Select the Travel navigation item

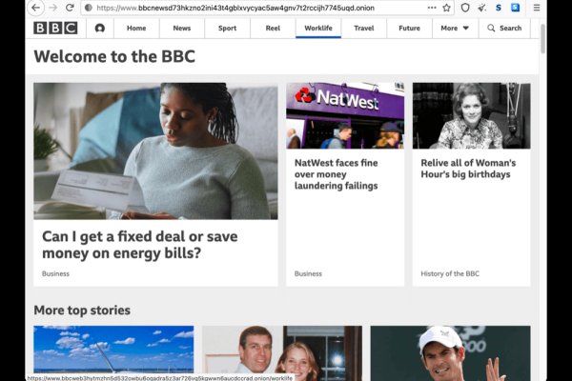pos(363,28)
